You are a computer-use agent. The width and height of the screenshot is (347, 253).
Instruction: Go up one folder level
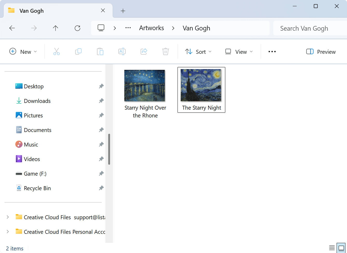[56, 28]
